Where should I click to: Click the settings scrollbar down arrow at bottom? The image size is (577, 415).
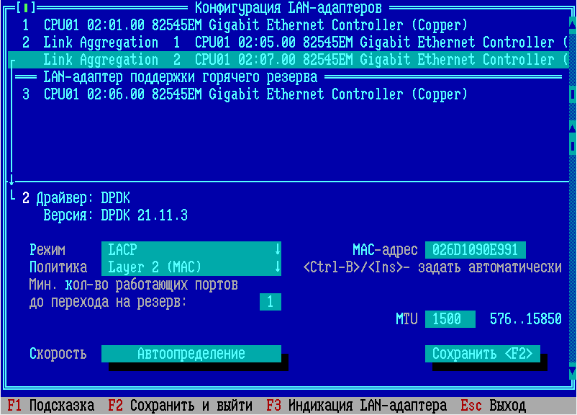tap(573, 371)
